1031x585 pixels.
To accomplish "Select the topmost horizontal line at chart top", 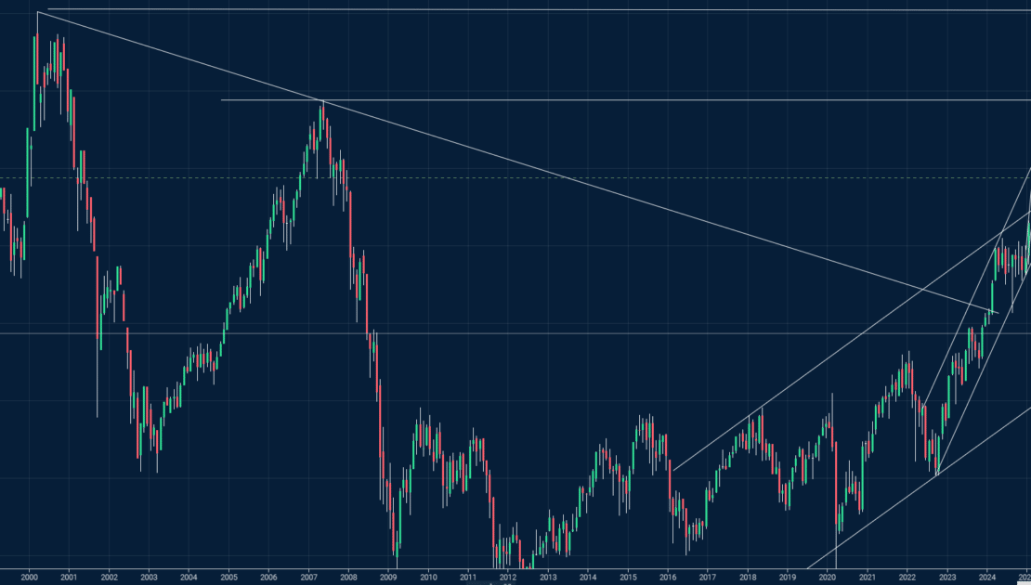I will point(557,10).
